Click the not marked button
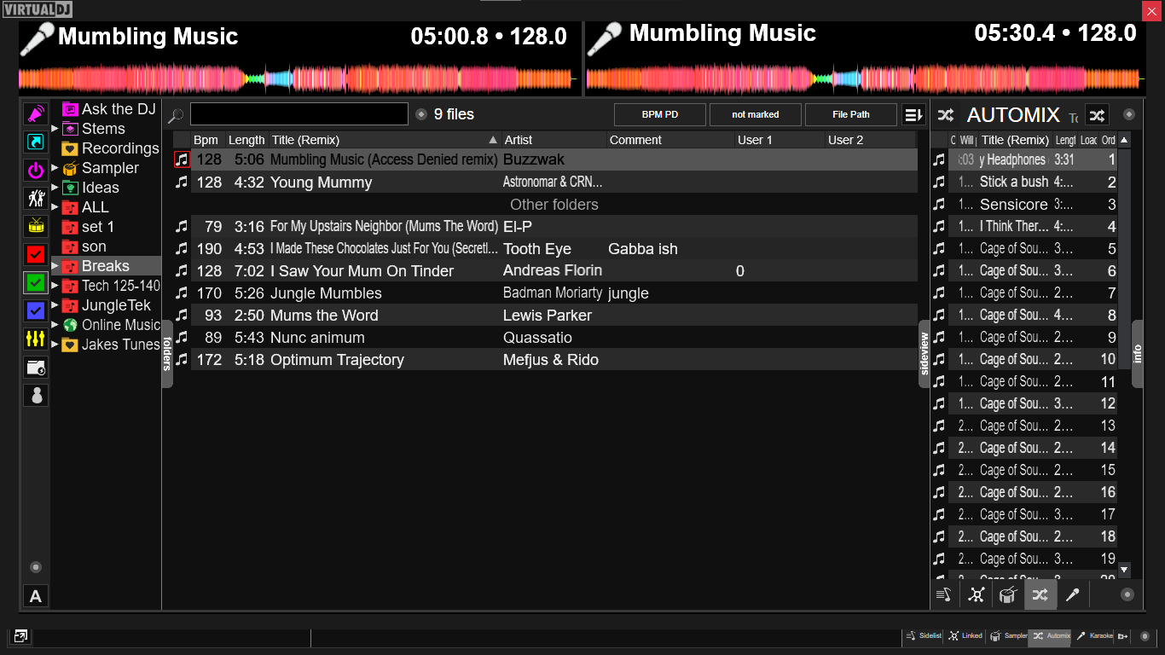 [756, 114]
